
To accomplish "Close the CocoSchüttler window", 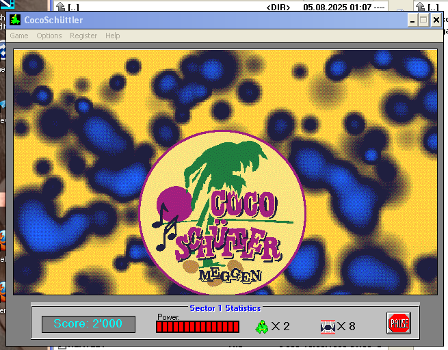I will click(x=436, y=21).
